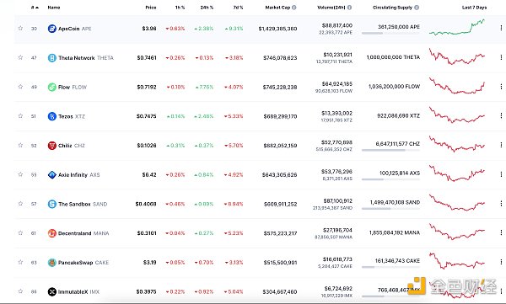Star ApeCoin to add to watchlist
The height and width of the screenshot is (304, 506).
coord(20,28)
